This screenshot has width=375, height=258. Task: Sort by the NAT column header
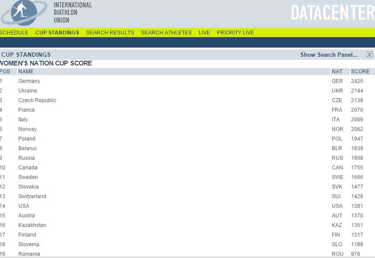click(337, 72)
